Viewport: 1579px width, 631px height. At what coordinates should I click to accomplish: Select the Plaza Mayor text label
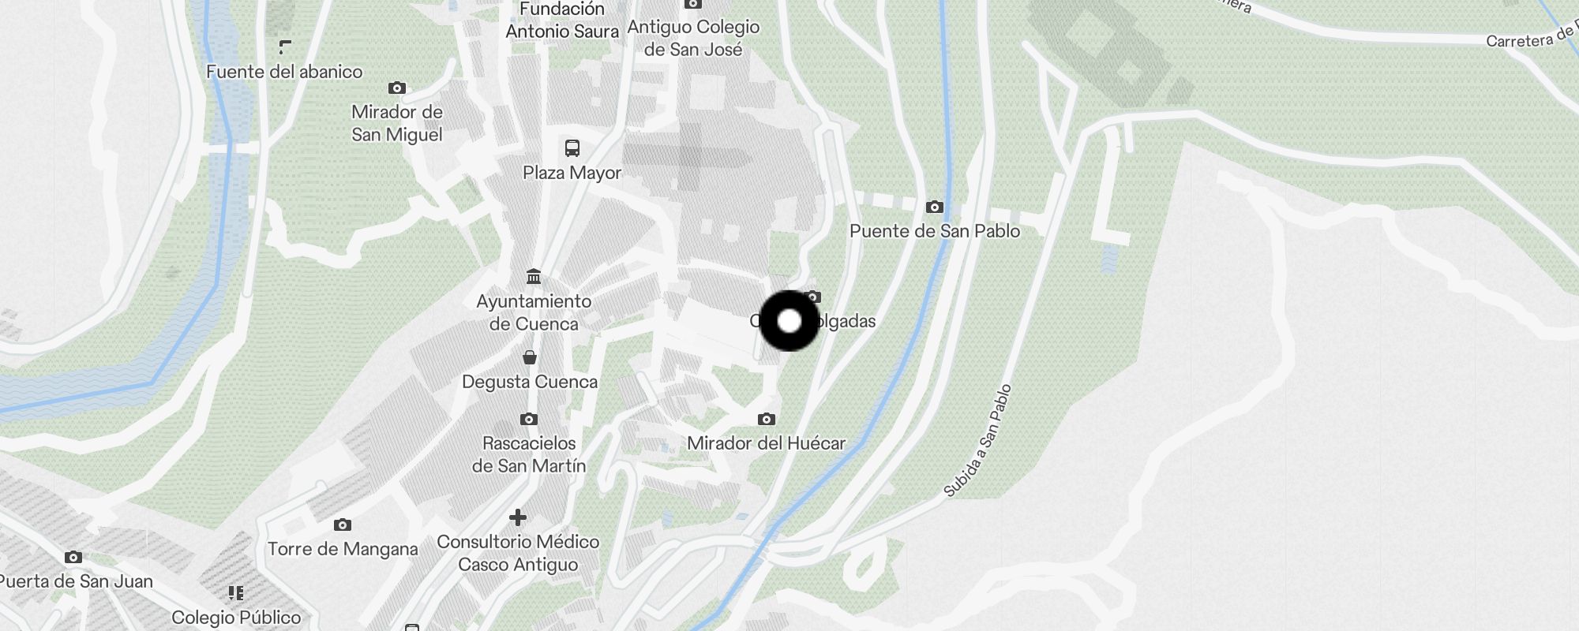[572, 173]
